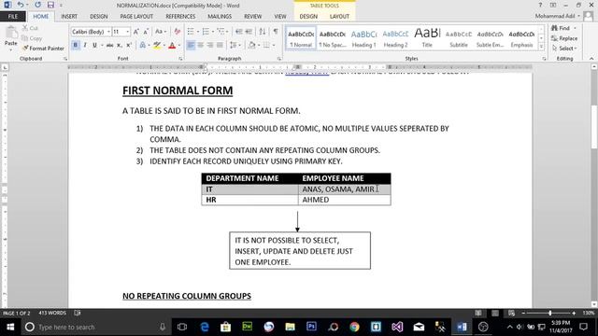Toggle Superscript formatting

coord(129,46)
